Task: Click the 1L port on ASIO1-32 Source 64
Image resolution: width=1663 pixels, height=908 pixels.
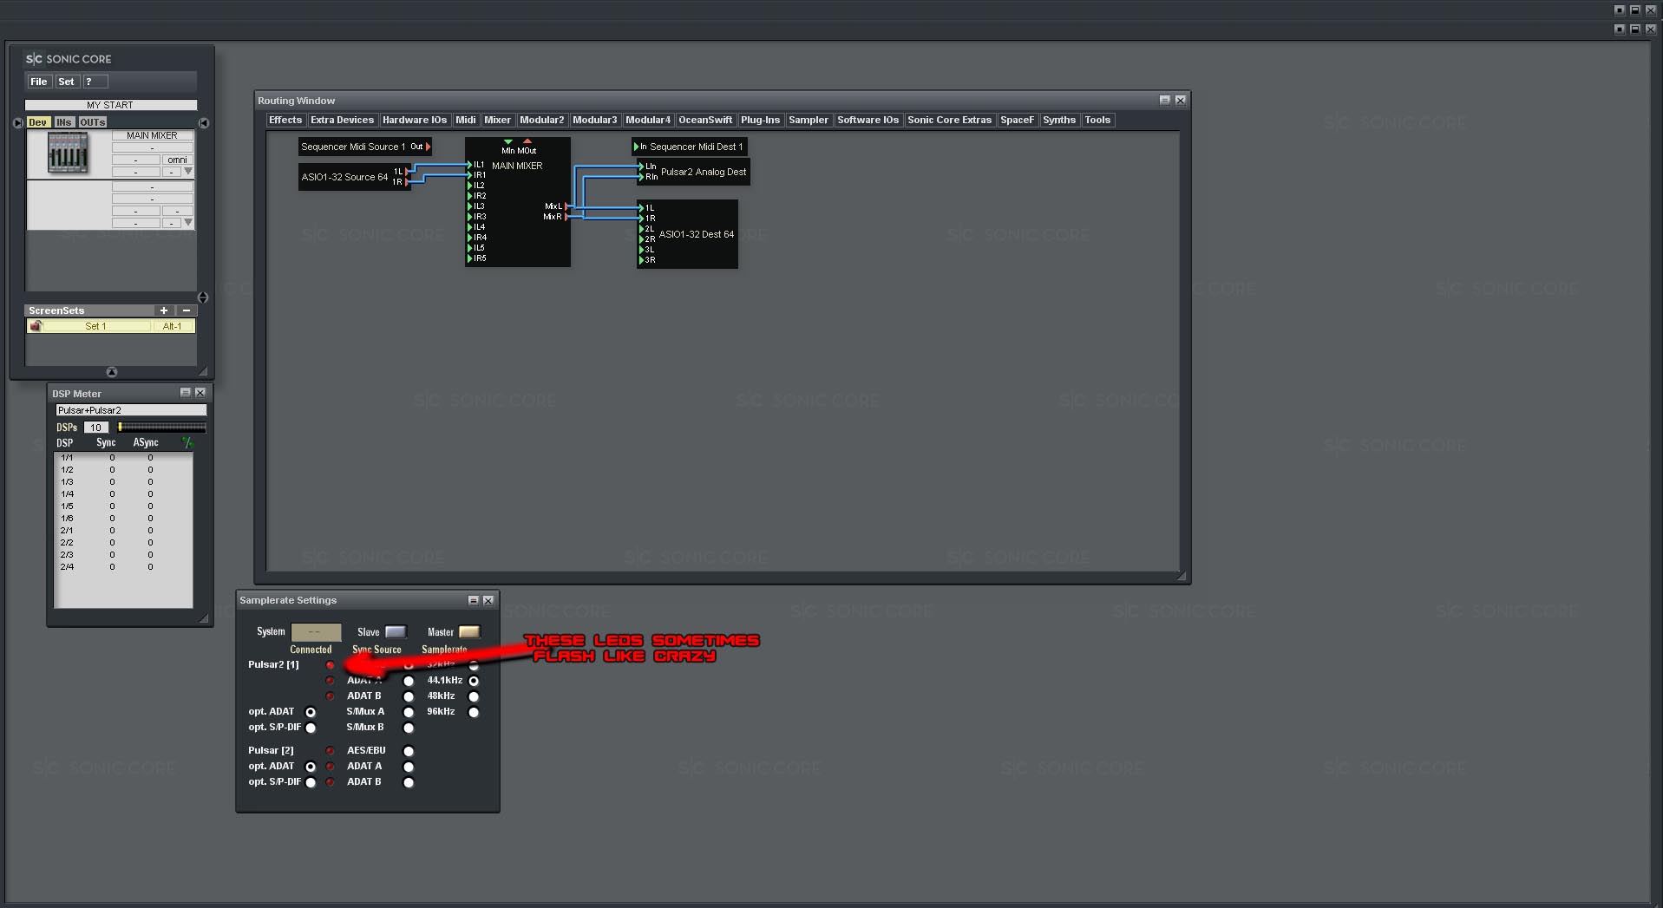Action: (x=407, y=172)
